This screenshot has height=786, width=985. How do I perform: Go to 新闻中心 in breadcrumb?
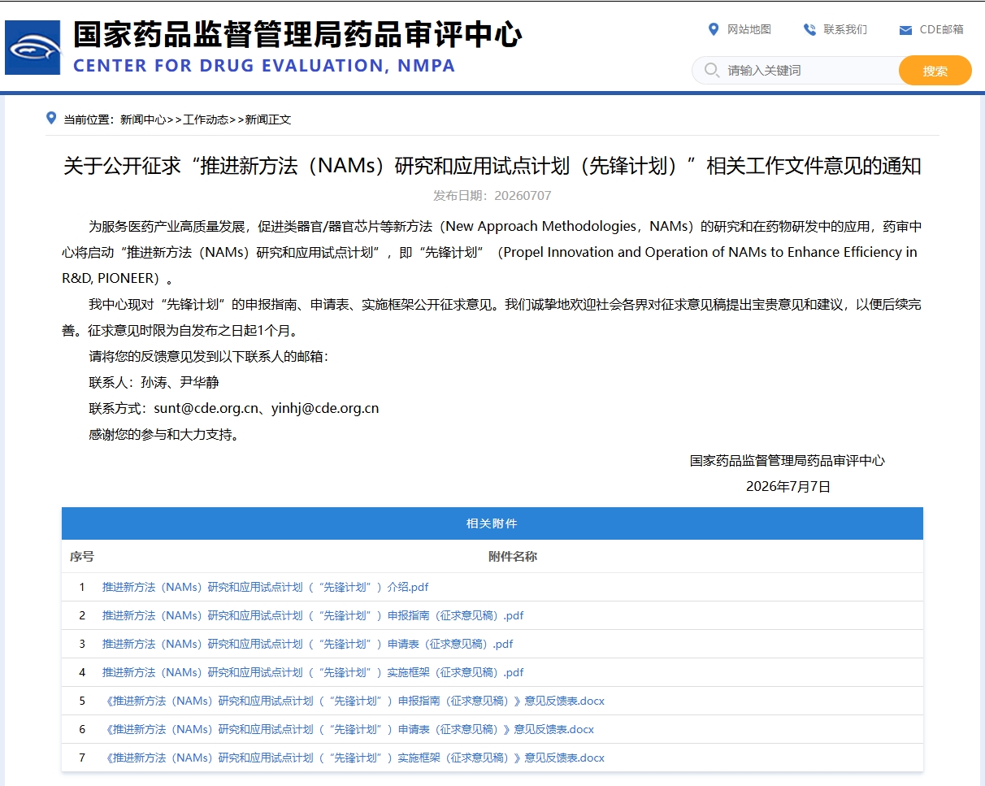(x=143, y=119)
